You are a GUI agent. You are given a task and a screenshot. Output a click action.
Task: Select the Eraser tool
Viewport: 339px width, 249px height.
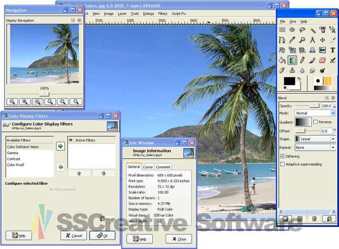click(x=323, y=60)
